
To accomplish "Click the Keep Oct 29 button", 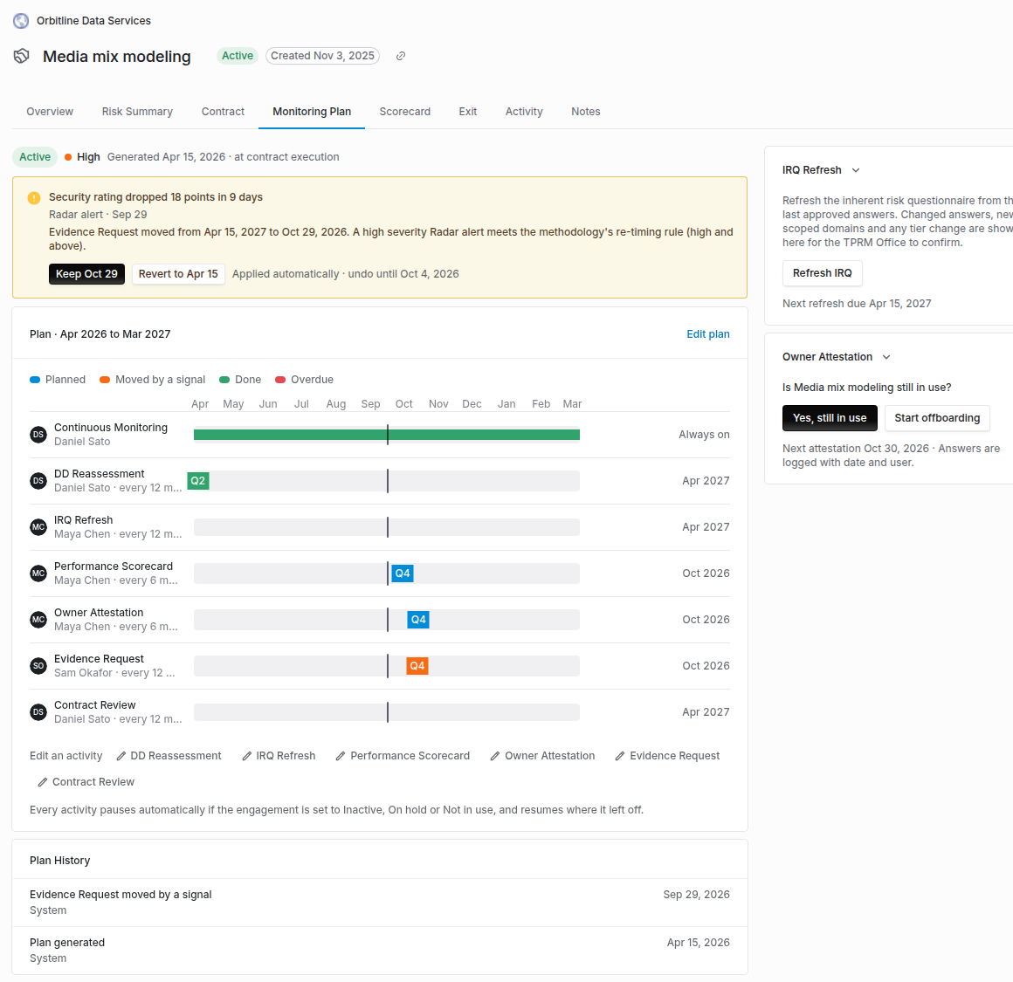I will (86, 274).
